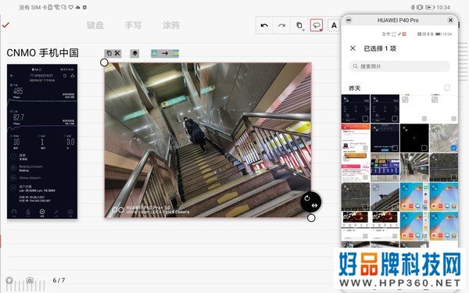Tick the checkbox on the orange-header shopping page thumbnail

coord(365,148)
